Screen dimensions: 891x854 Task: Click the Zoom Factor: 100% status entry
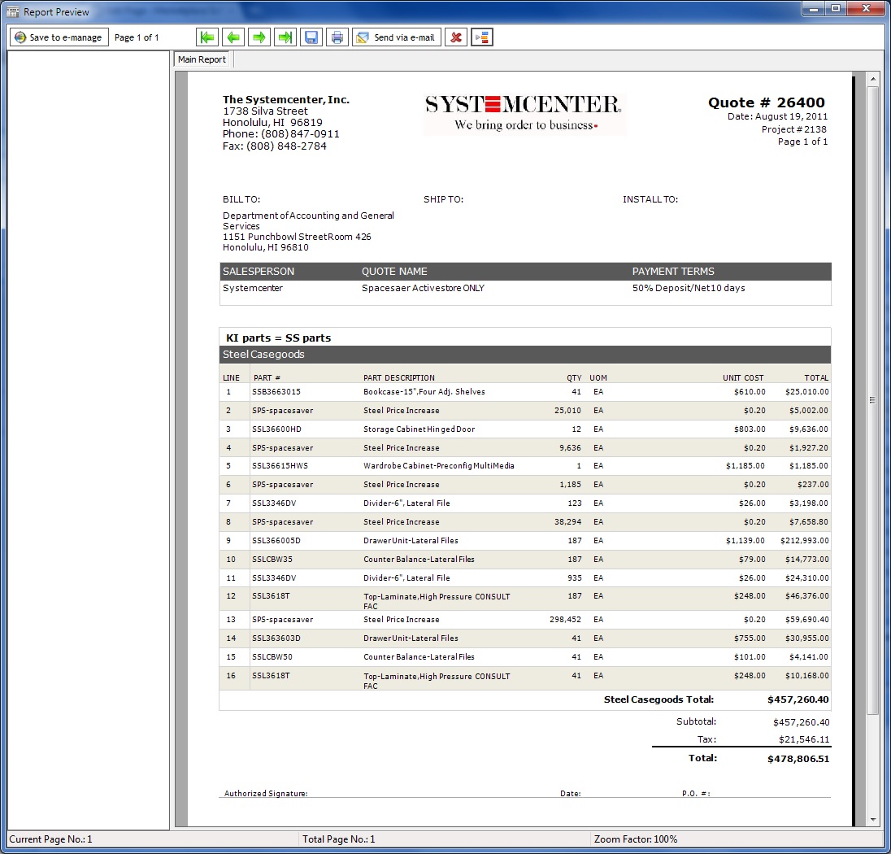click(x=636, y=839)
